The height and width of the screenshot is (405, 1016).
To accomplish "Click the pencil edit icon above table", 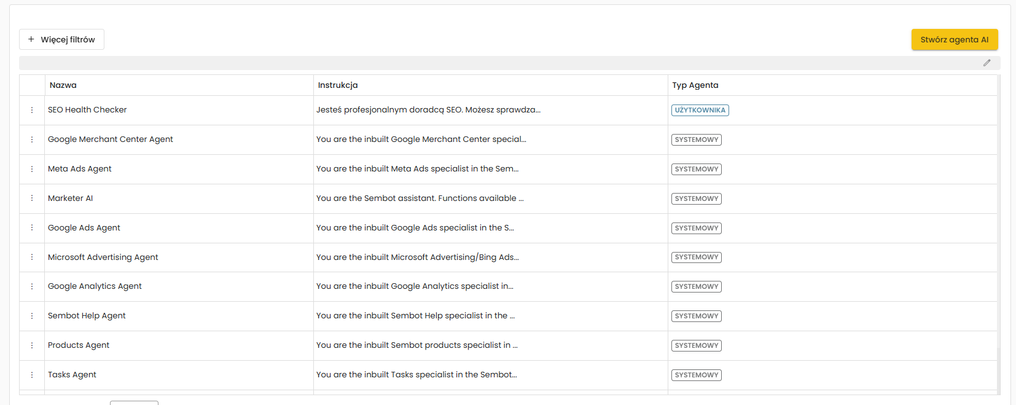I will tap(987, 63).
